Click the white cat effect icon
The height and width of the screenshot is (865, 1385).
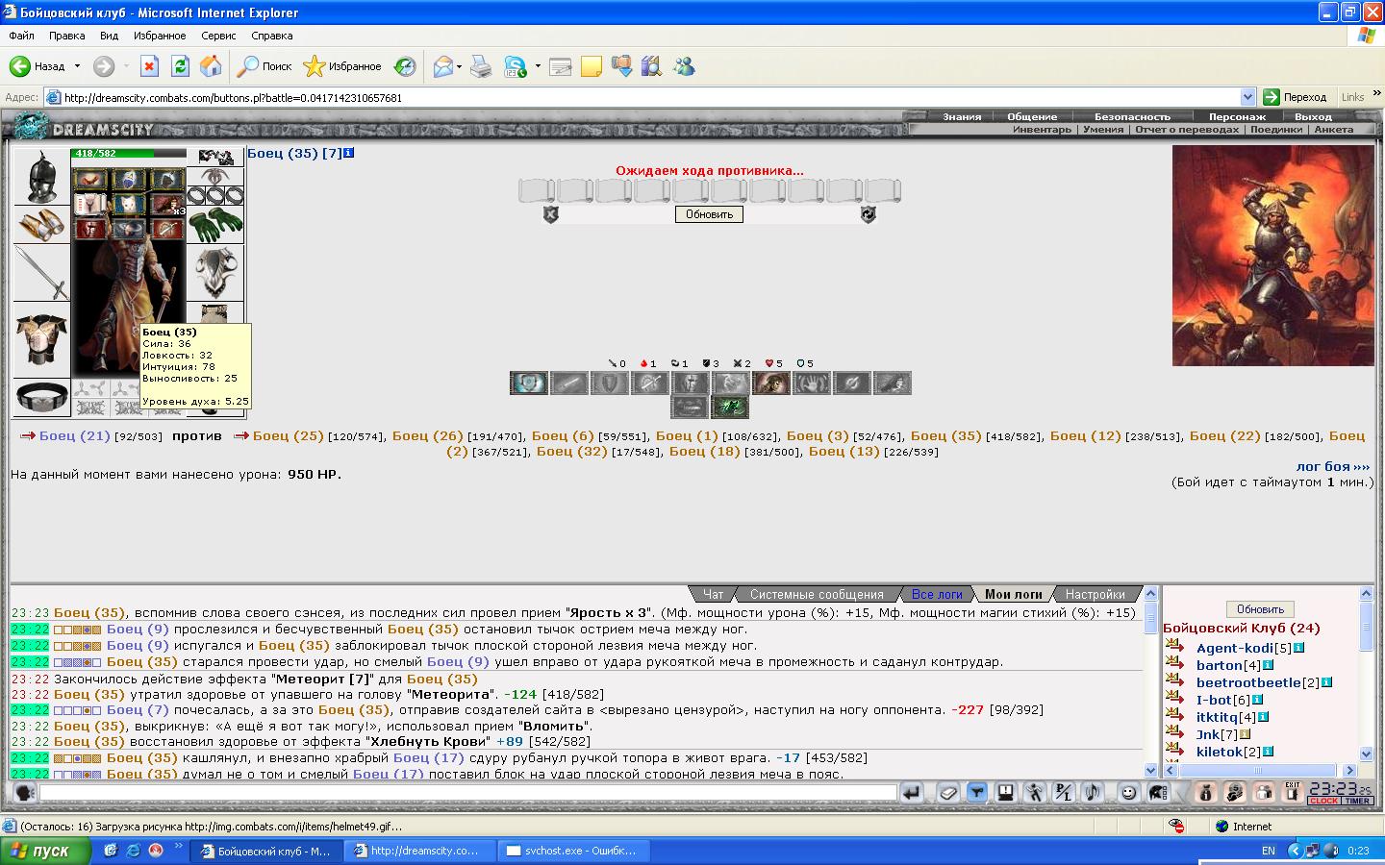(x=128, y=204)
